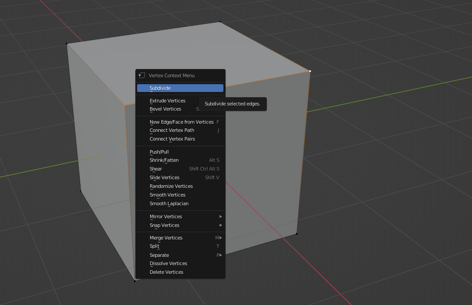Expand the Snap Vertices submenu
Viewport: 472px width, 305px height.
point(180,225)
